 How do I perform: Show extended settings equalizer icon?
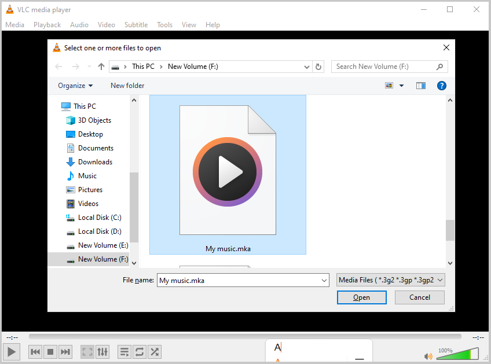coord(102,352)
